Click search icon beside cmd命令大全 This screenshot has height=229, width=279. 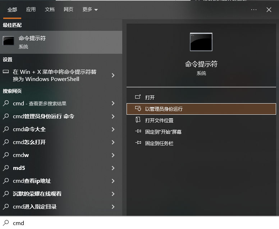tap(6, 129)
